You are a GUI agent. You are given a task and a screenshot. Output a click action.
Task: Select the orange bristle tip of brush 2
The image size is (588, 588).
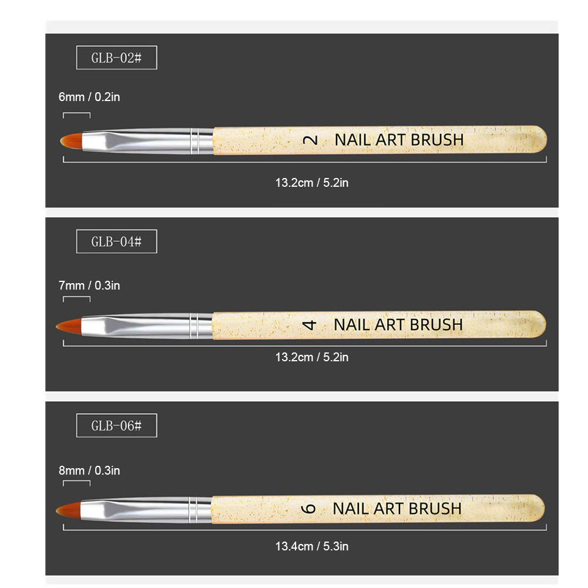[71, 140]
